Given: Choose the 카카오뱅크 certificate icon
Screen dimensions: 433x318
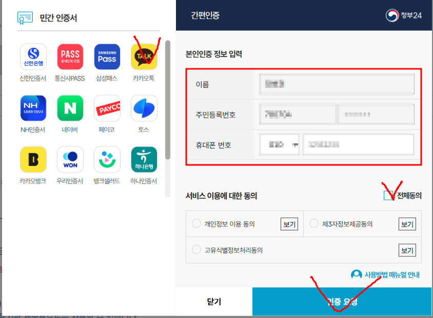Looking at the screenshot, I should [33, 160].
